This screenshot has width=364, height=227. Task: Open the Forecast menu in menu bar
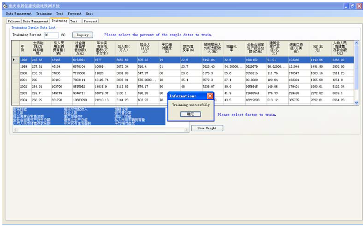[x=75, y=14]
